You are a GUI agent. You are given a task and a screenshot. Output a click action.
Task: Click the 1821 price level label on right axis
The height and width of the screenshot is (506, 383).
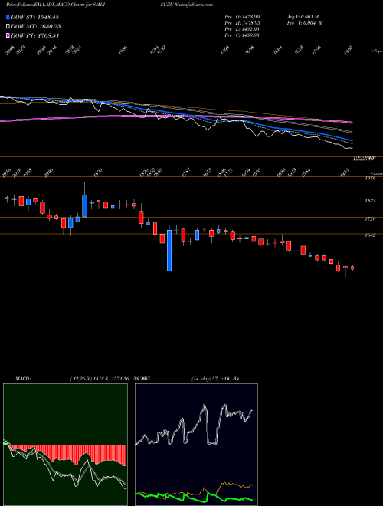[371, 201]
